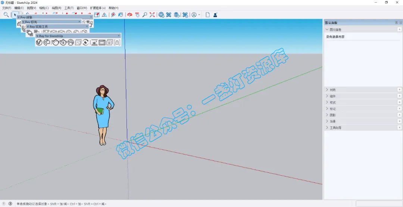This screenshot has width=403, height=207.
Task: Open the 绘图(R) menu
Action: tap(57, 8)
